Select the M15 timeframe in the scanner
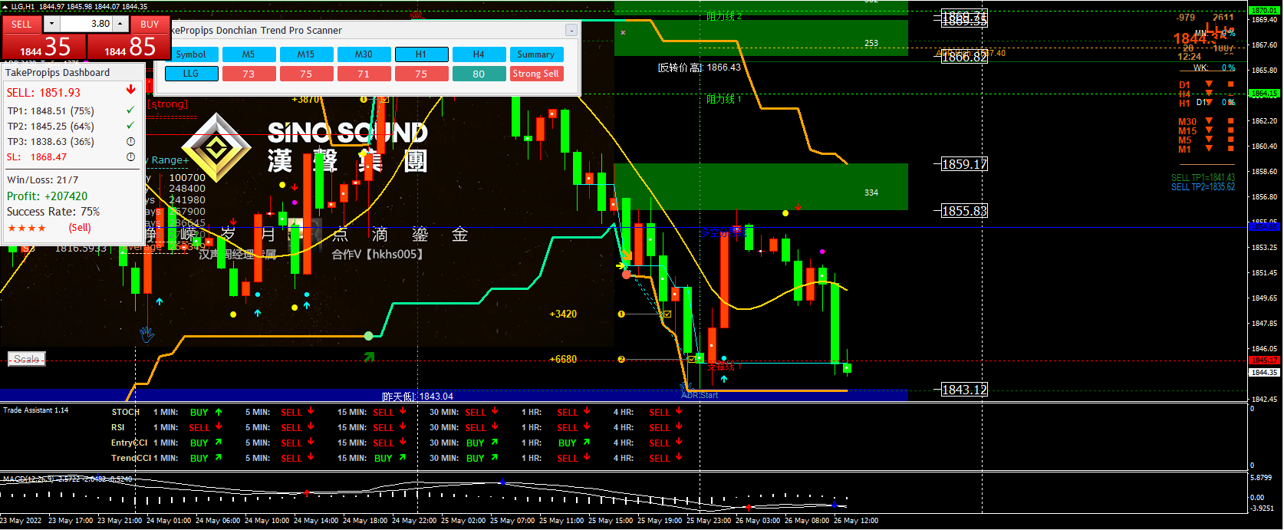The height and width of the screenshot is (530, 1284). coord(306,54)
